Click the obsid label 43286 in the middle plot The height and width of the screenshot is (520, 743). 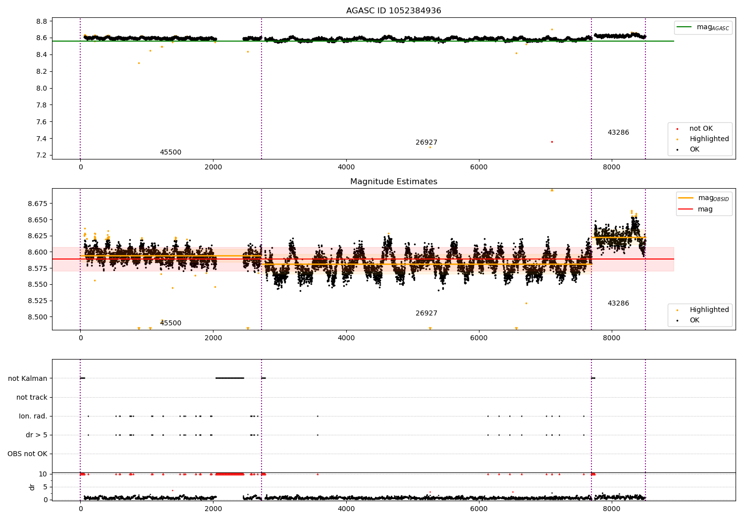[618, 304]
